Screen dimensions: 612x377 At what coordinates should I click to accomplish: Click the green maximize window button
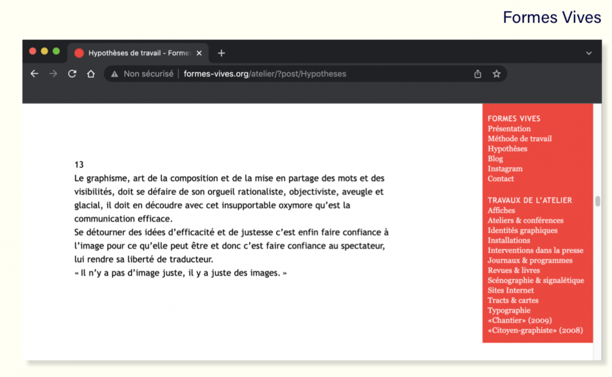(x=56, y=51)
